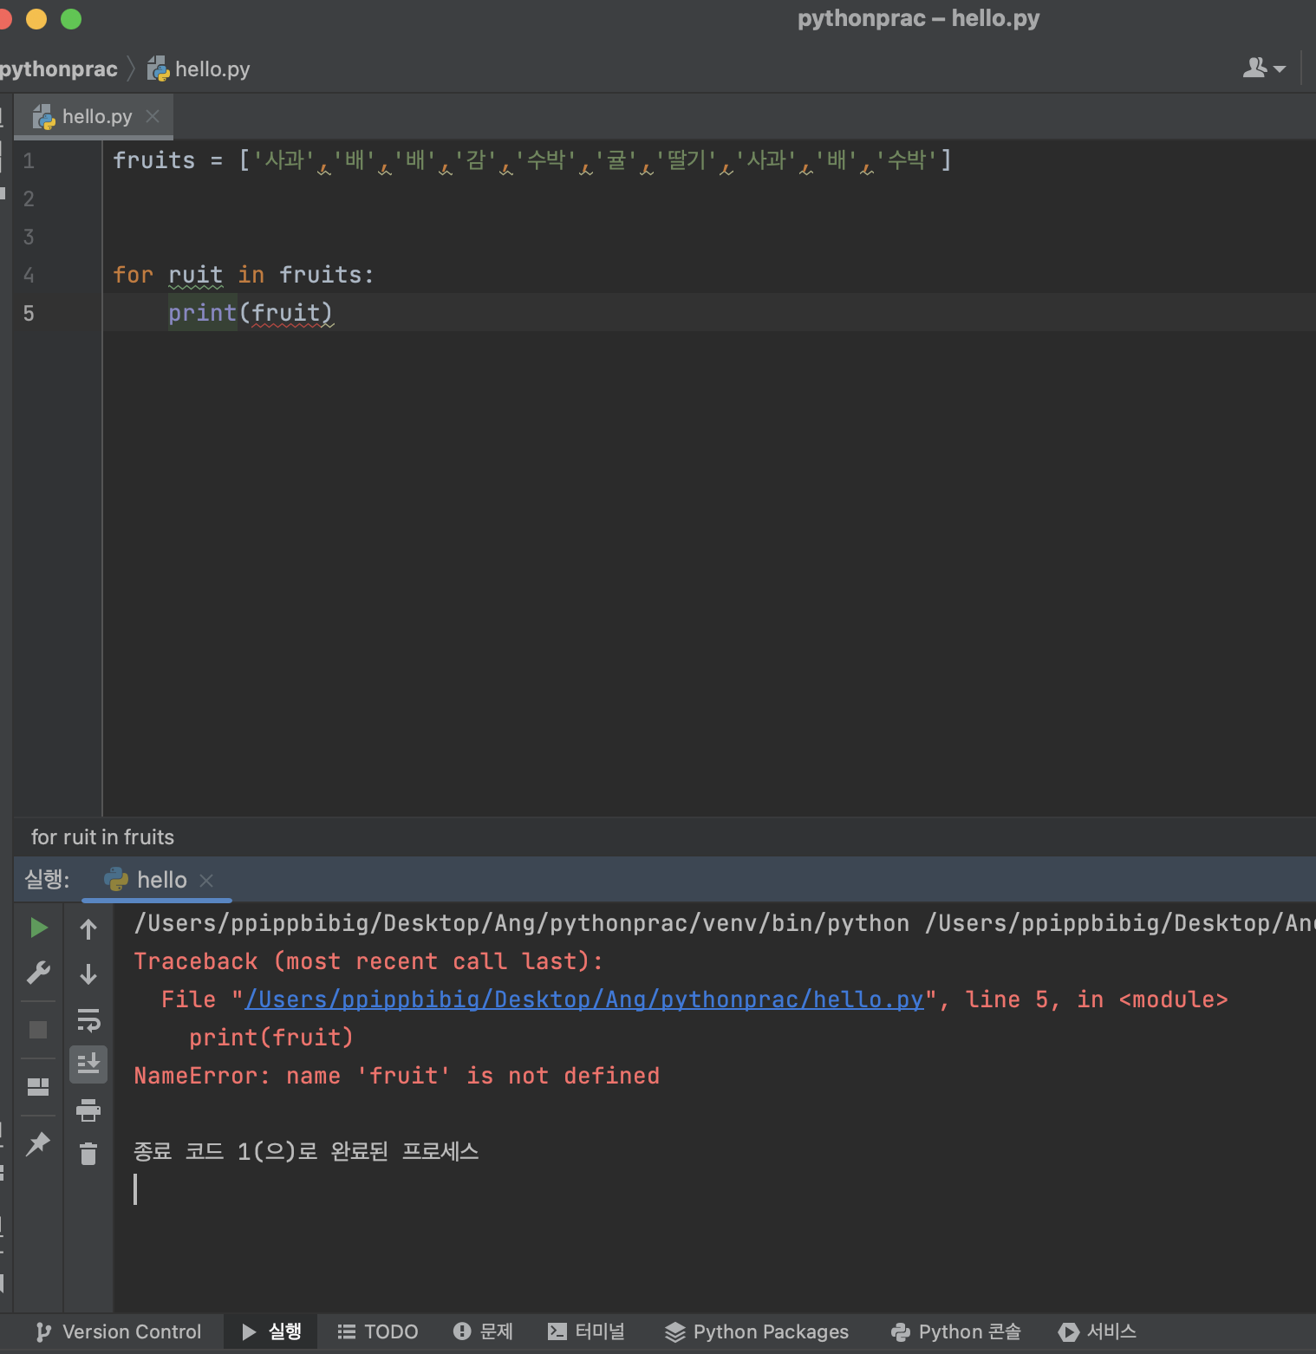
Task: Open the 문제 problems tool window
Action: (483, 1331)
